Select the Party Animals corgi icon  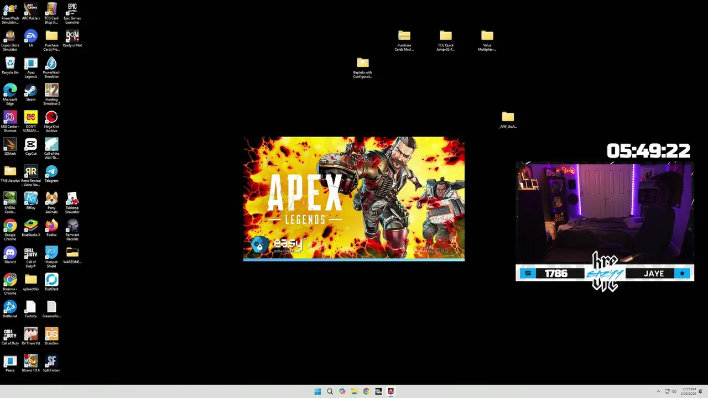click(x=51, y=203)
